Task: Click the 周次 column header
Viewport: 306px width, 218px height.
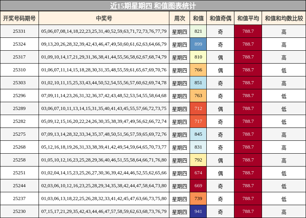Action: pyautogui.click(x=179, y=18)
